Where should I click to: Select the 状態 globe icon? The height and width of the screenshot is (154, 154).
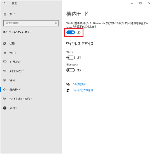pos(5,43)
